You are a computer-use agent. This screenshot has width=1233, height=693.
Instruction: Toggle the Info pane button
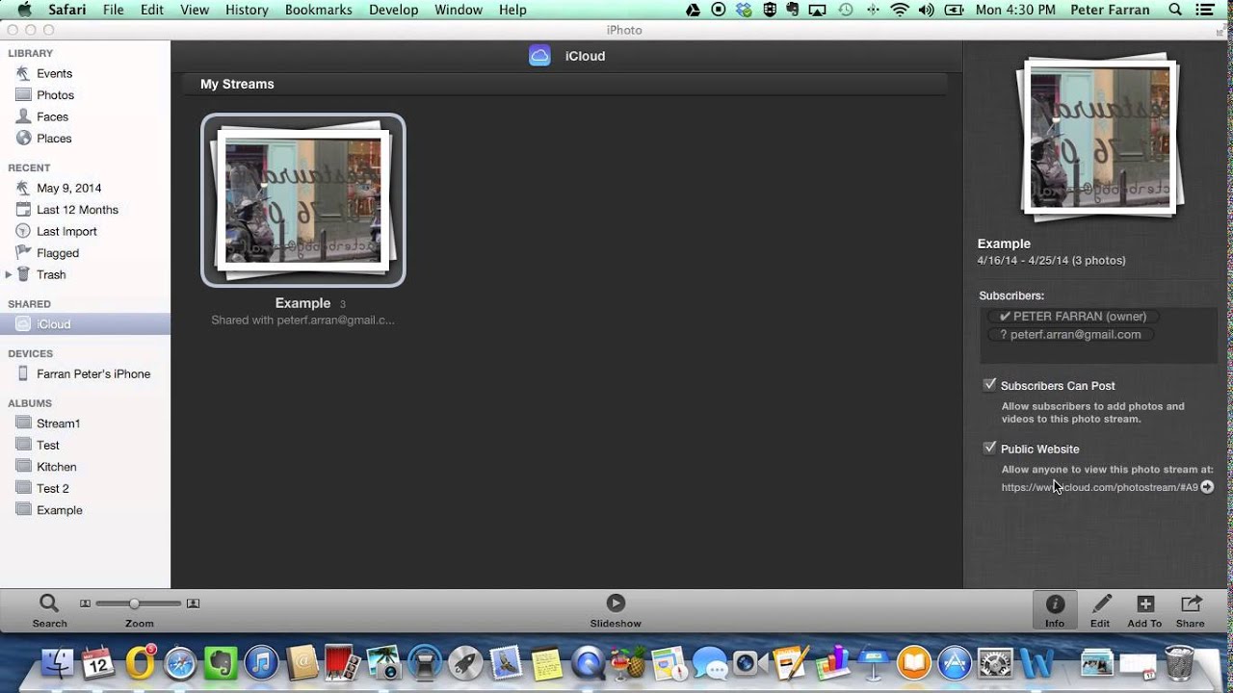[1055, 610]
